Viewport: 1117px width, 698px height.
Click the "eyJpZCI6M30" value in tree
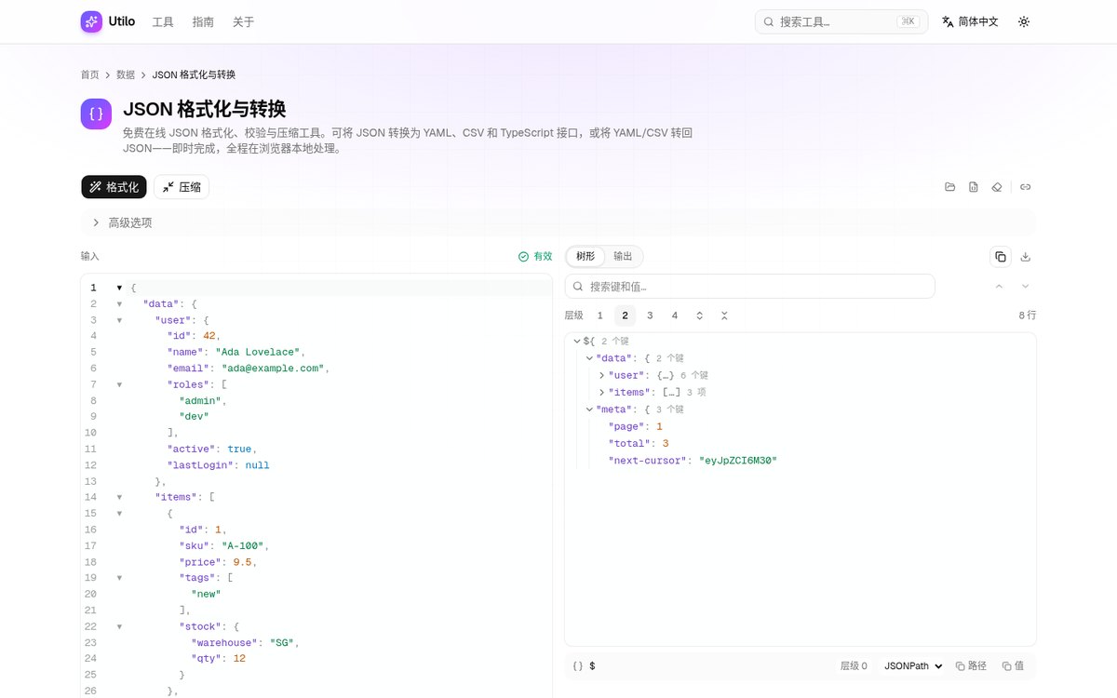738,461
